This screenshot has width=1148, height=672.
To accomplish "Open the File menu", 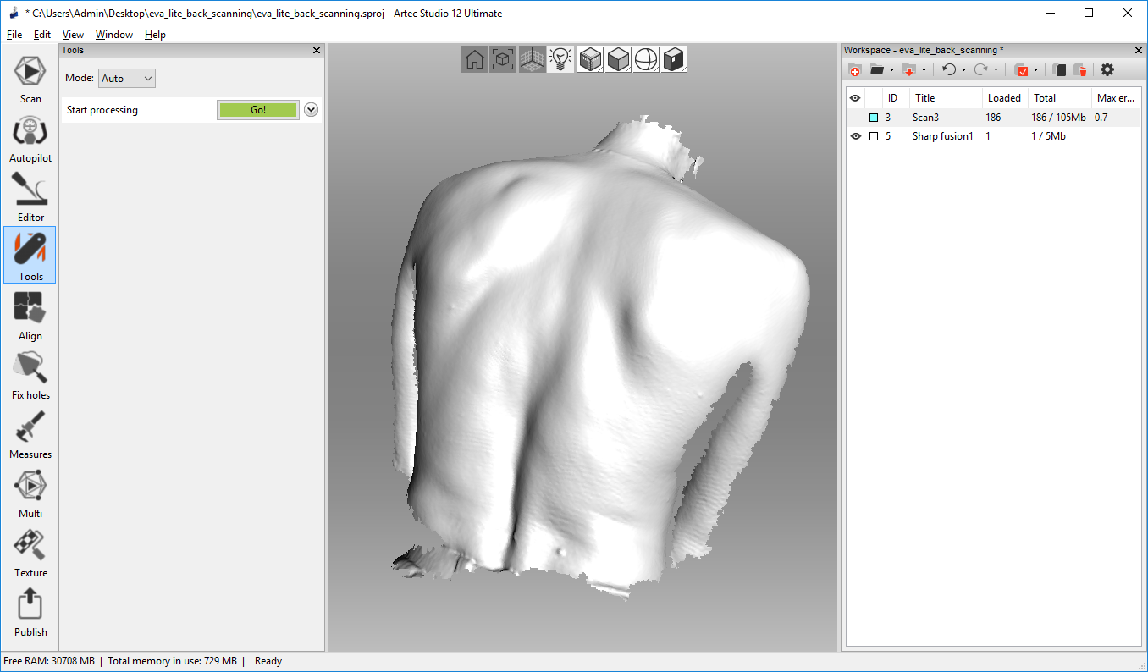I will pos(14,35).
